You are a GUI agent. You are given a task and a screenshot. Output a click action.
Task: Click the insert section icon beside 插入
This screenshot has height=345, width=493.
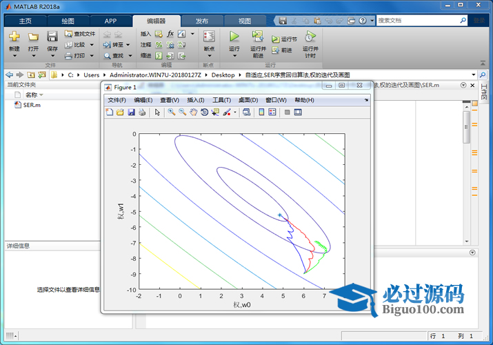(x=159, y=34)
